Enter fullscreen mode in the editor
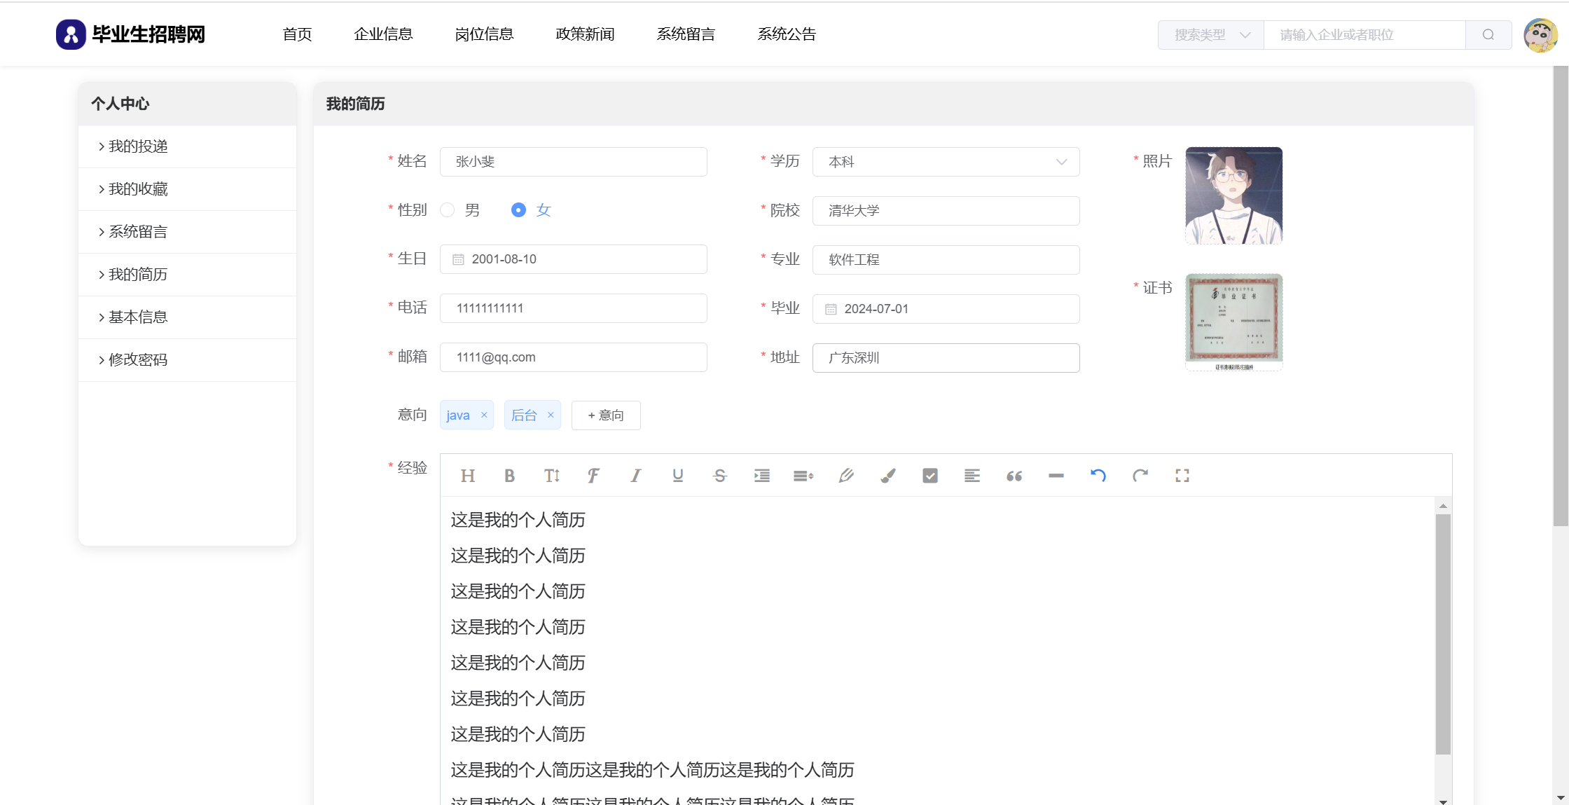This screenshot has width=1569, height=805. click(1182, 476)
